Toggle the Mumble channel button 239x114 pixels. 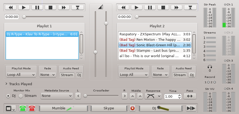(64, 108)
